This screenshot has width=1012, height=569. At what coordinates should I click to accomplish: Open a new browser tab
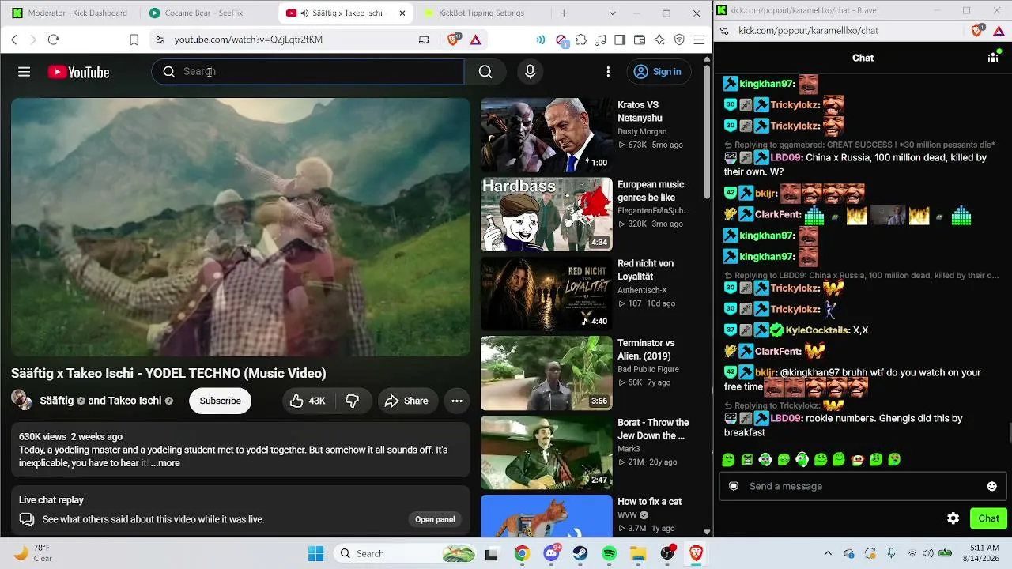click(564, 13)
